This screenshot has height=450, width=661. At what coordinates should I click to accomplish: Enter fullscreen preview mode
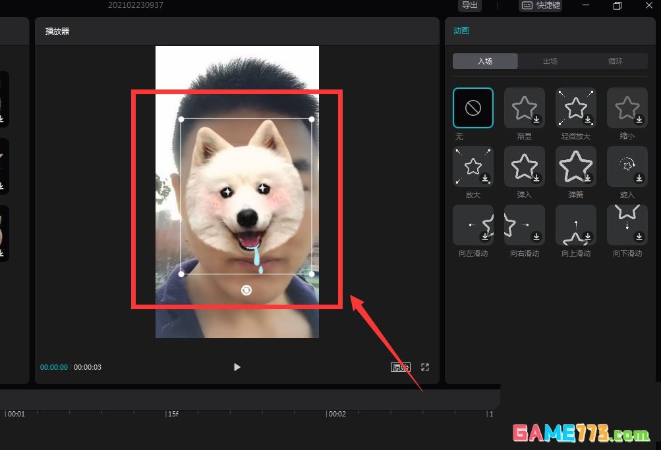click(425, 367)
